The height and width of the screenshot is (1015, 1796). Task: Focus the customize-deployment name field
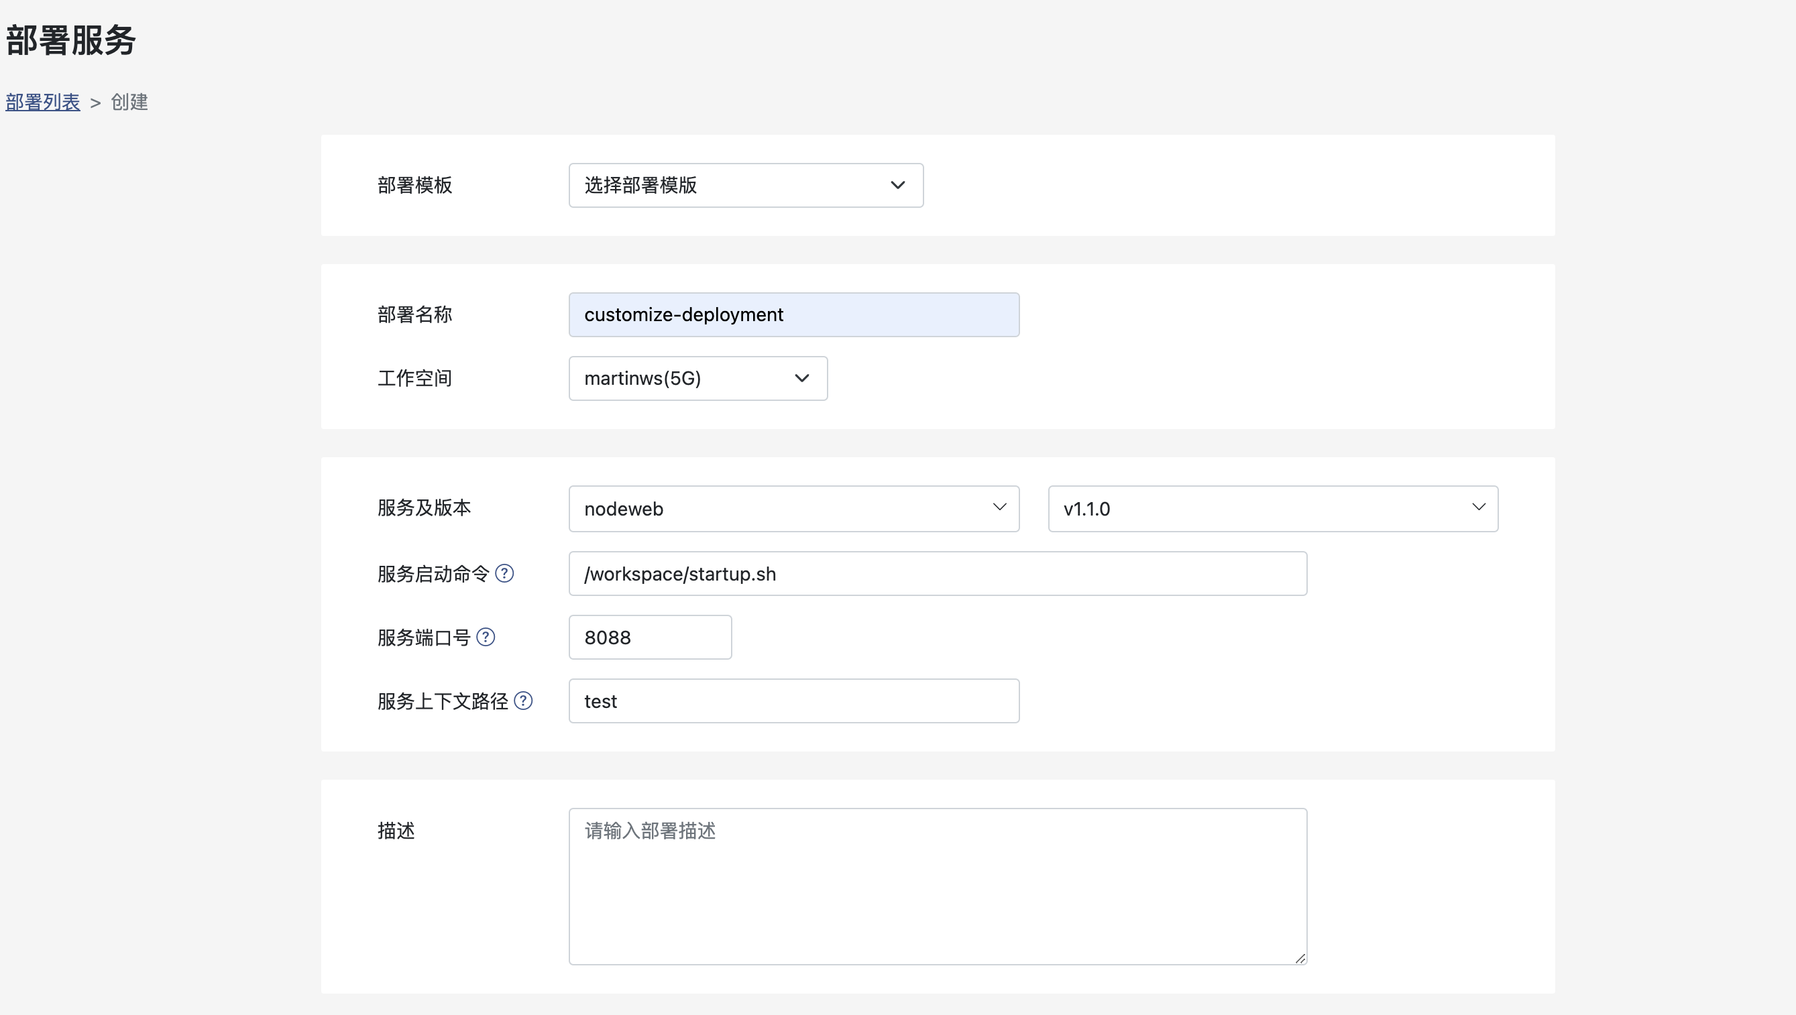coord(793,315)
